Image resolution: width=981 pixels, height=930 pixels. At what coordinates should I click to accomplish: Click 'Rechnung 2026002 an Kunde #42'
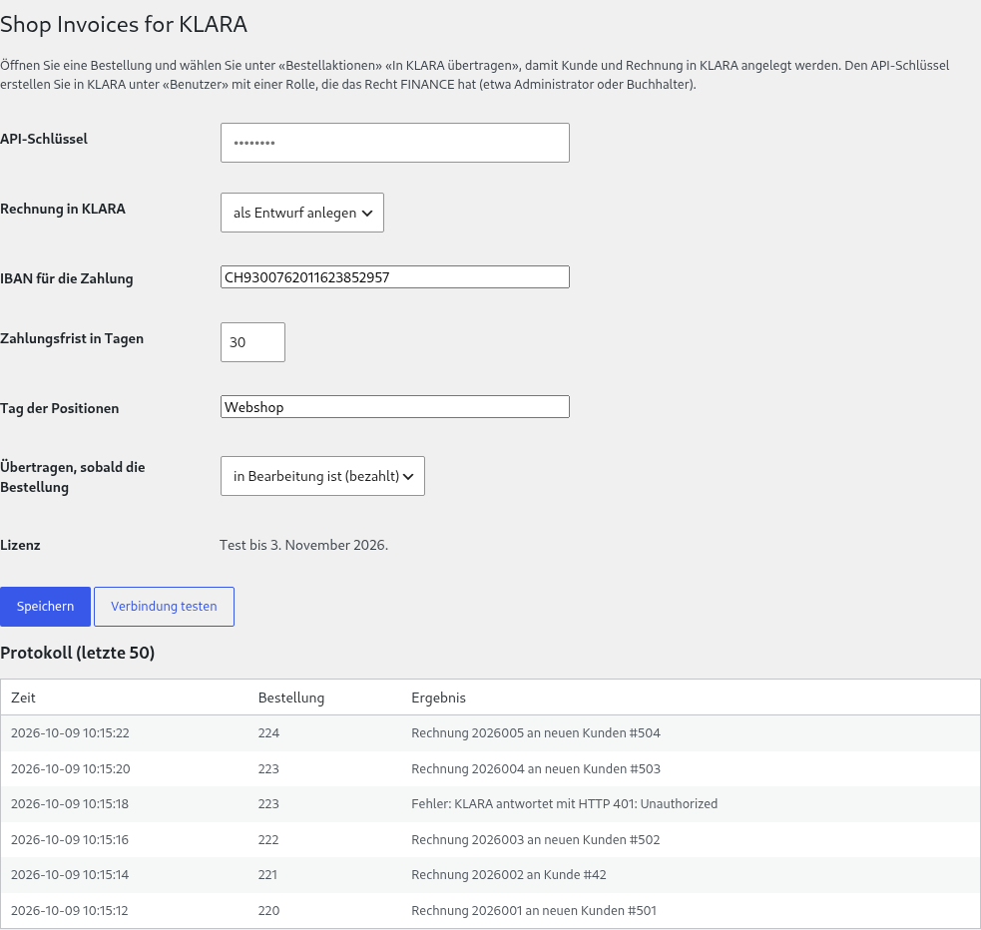point(509,874)
